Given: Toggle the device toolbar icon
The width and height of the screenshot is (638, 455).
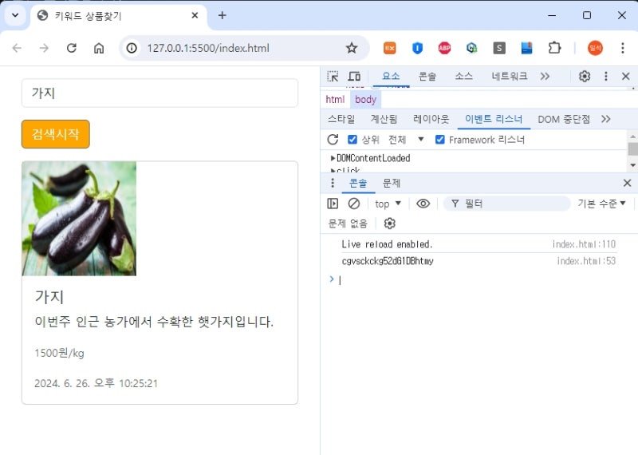Looking at the screenshot, I should tap(354, 76).
